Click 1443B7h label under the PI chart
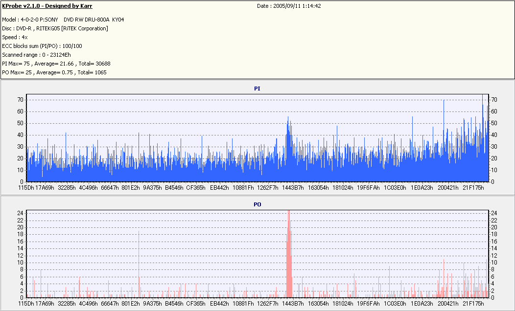Image resolution: width=515 pixels, height=311 pixels. click(x=293, y=188)
